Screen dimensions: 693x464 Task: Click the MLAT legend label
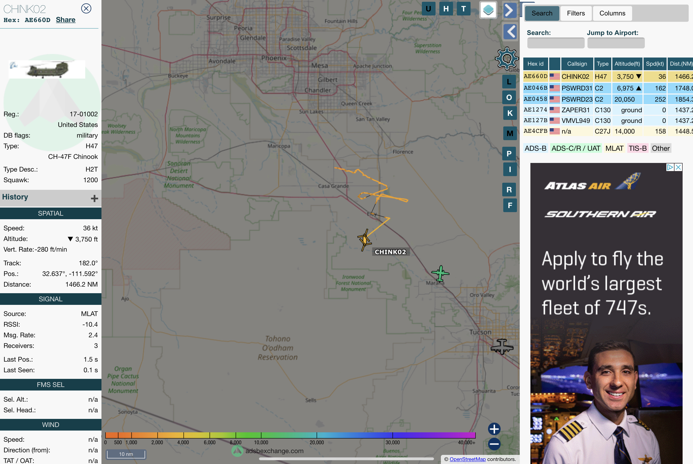click(614, 148)
